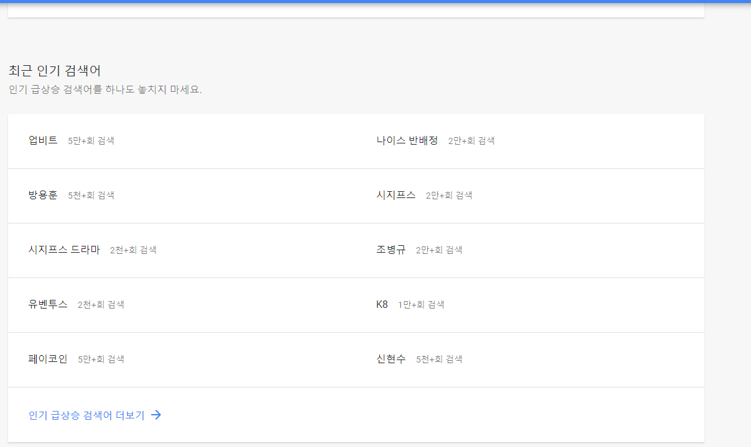
Task: Click the 5천+회 검색 count beside 신현수
Action: click(x=440, y=359)
